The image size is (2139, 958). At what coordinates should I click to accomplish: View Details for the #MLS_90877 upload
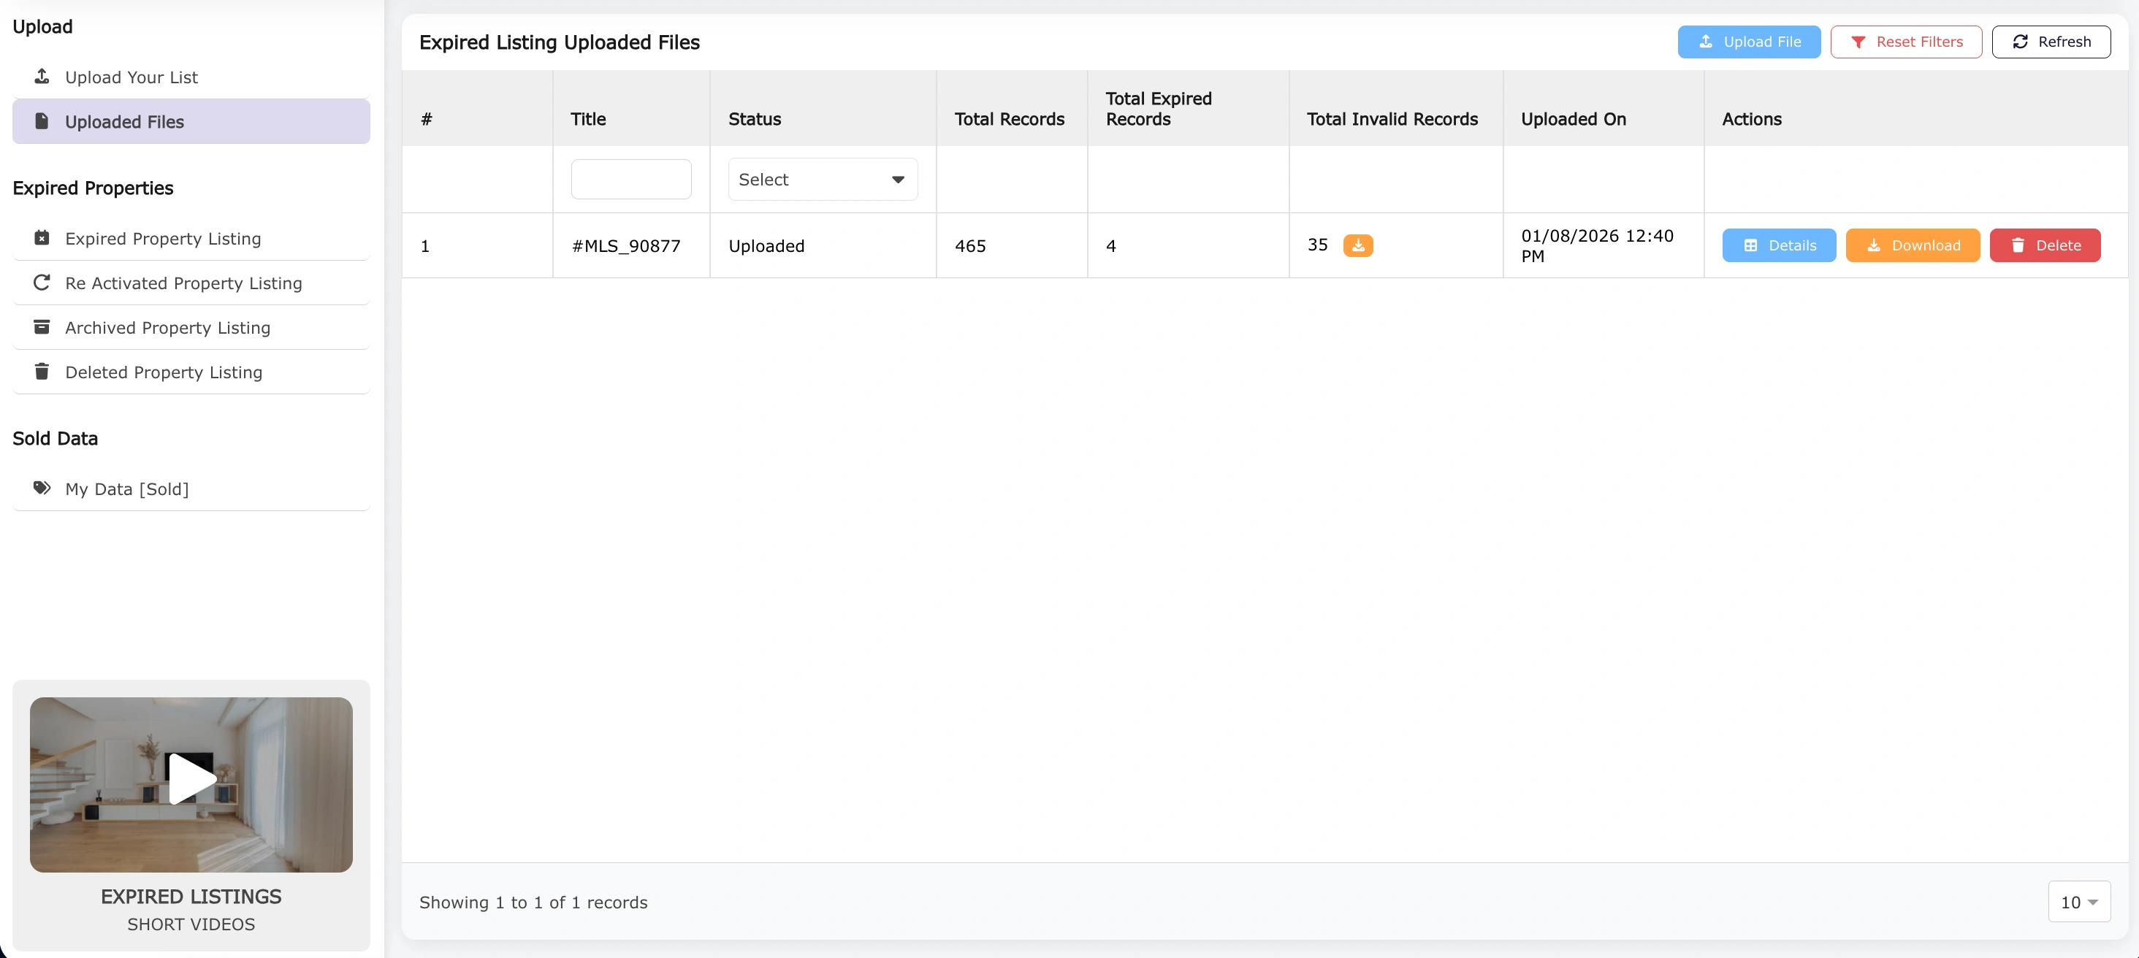point(1778,245)
